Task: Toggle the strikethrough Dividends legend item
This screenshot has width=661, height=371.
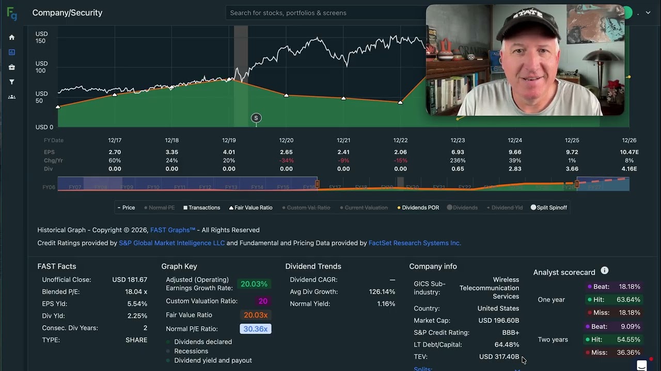Action: click(x=462, y=208)
